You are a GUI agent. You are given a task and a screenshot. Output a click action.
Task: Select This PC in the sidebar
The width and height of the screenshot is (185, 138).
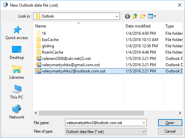[17, 92]
